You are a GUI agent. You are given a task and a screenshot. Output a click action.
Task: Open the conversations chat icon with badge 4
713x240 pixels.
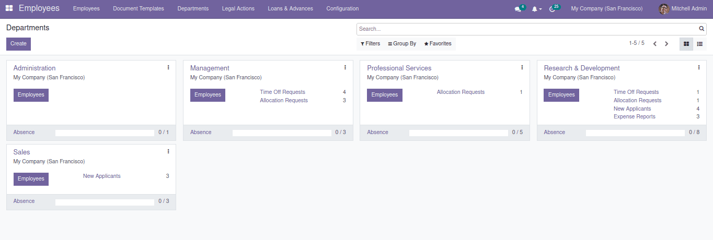tap(517, 9)
